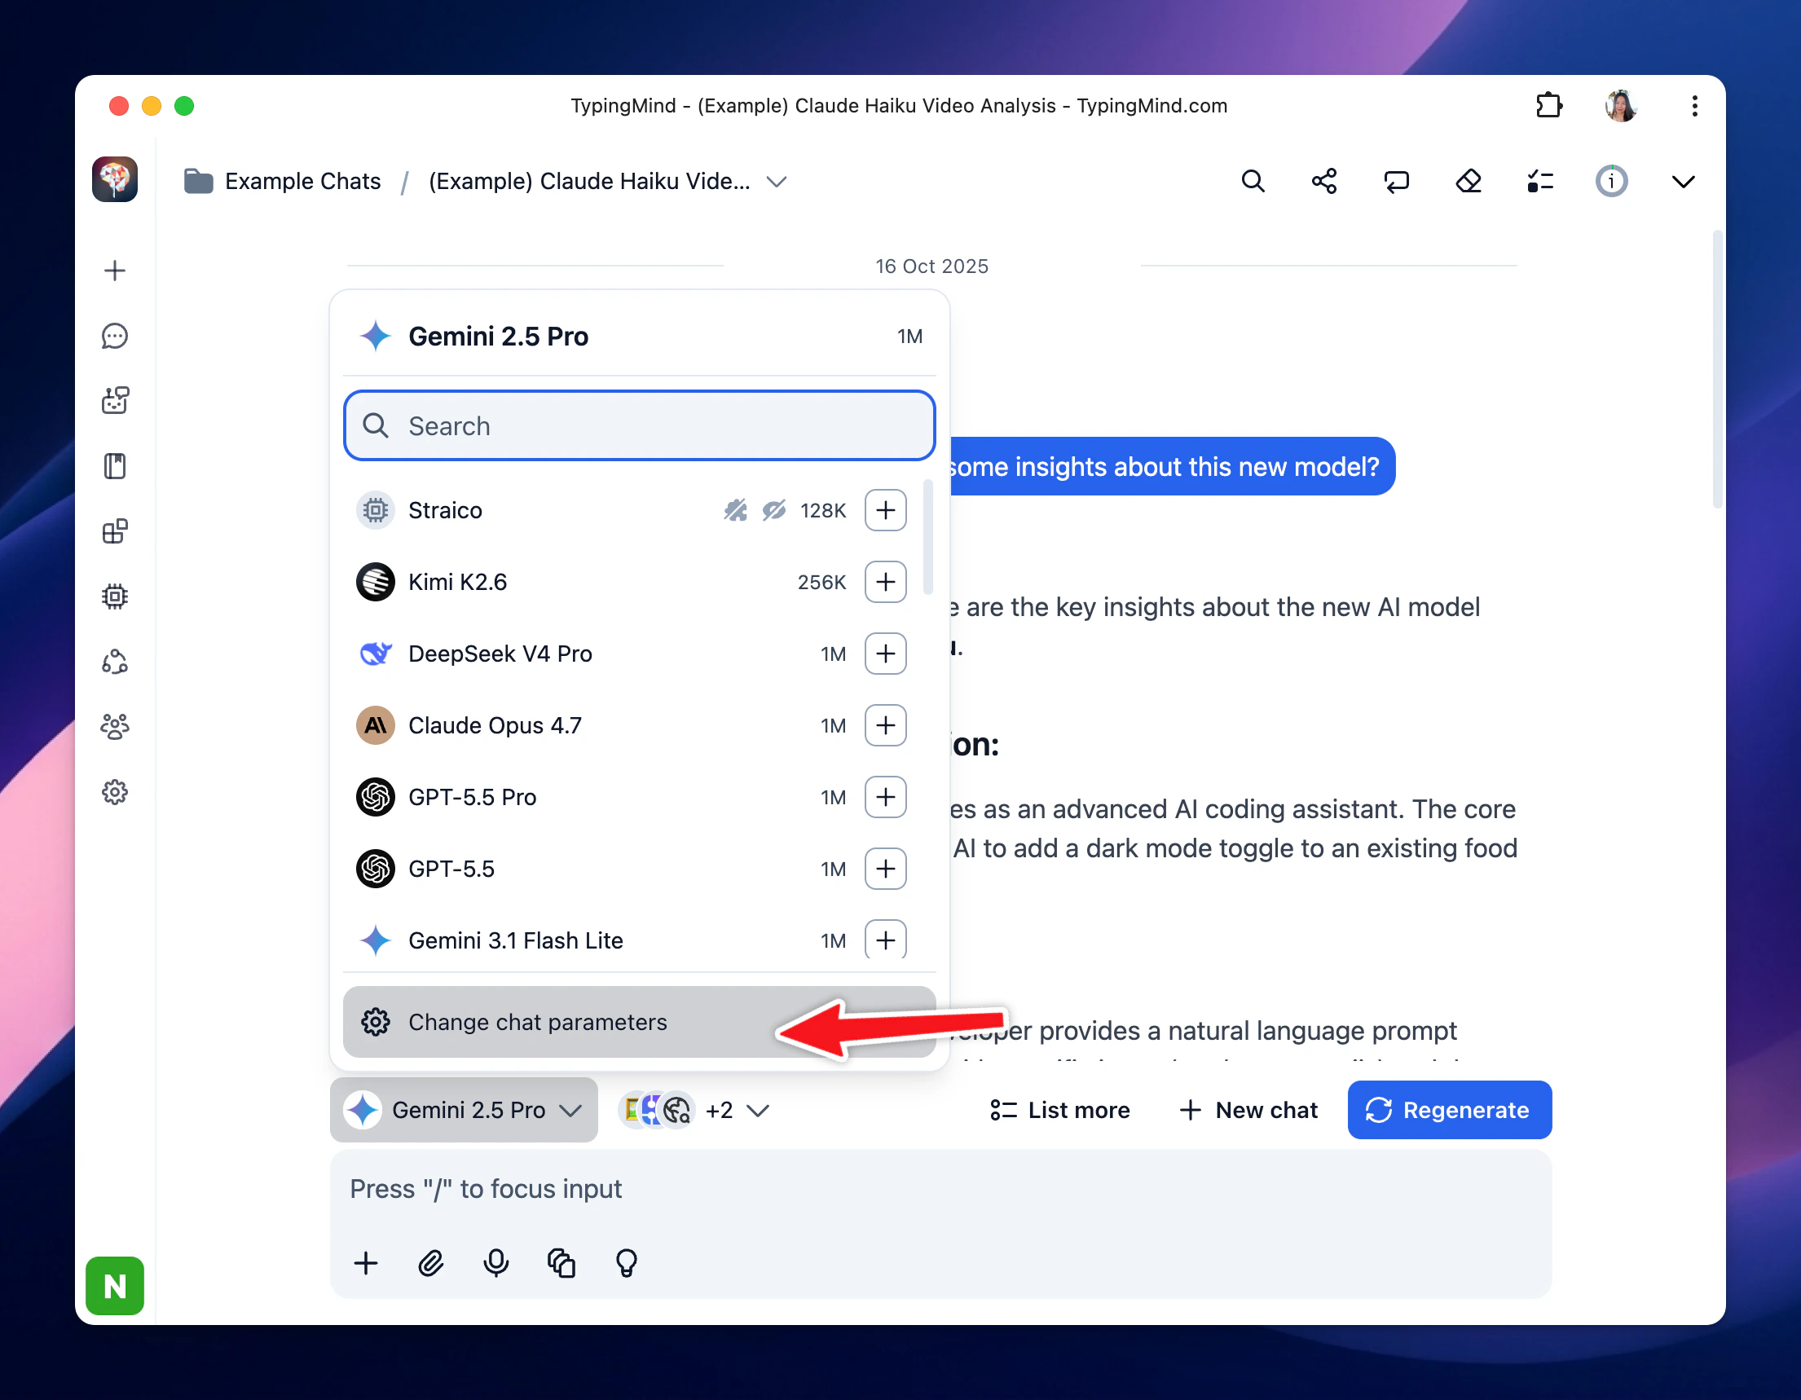Click the Gemini 2.5 Pro header in the model menu

639,337
